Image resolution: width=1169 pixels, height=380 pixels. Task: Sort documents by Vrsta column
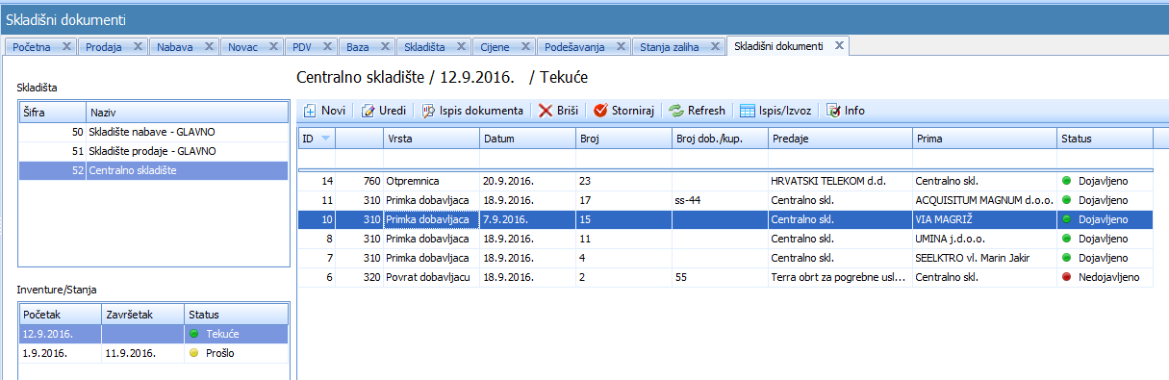[x=432, y=139]
